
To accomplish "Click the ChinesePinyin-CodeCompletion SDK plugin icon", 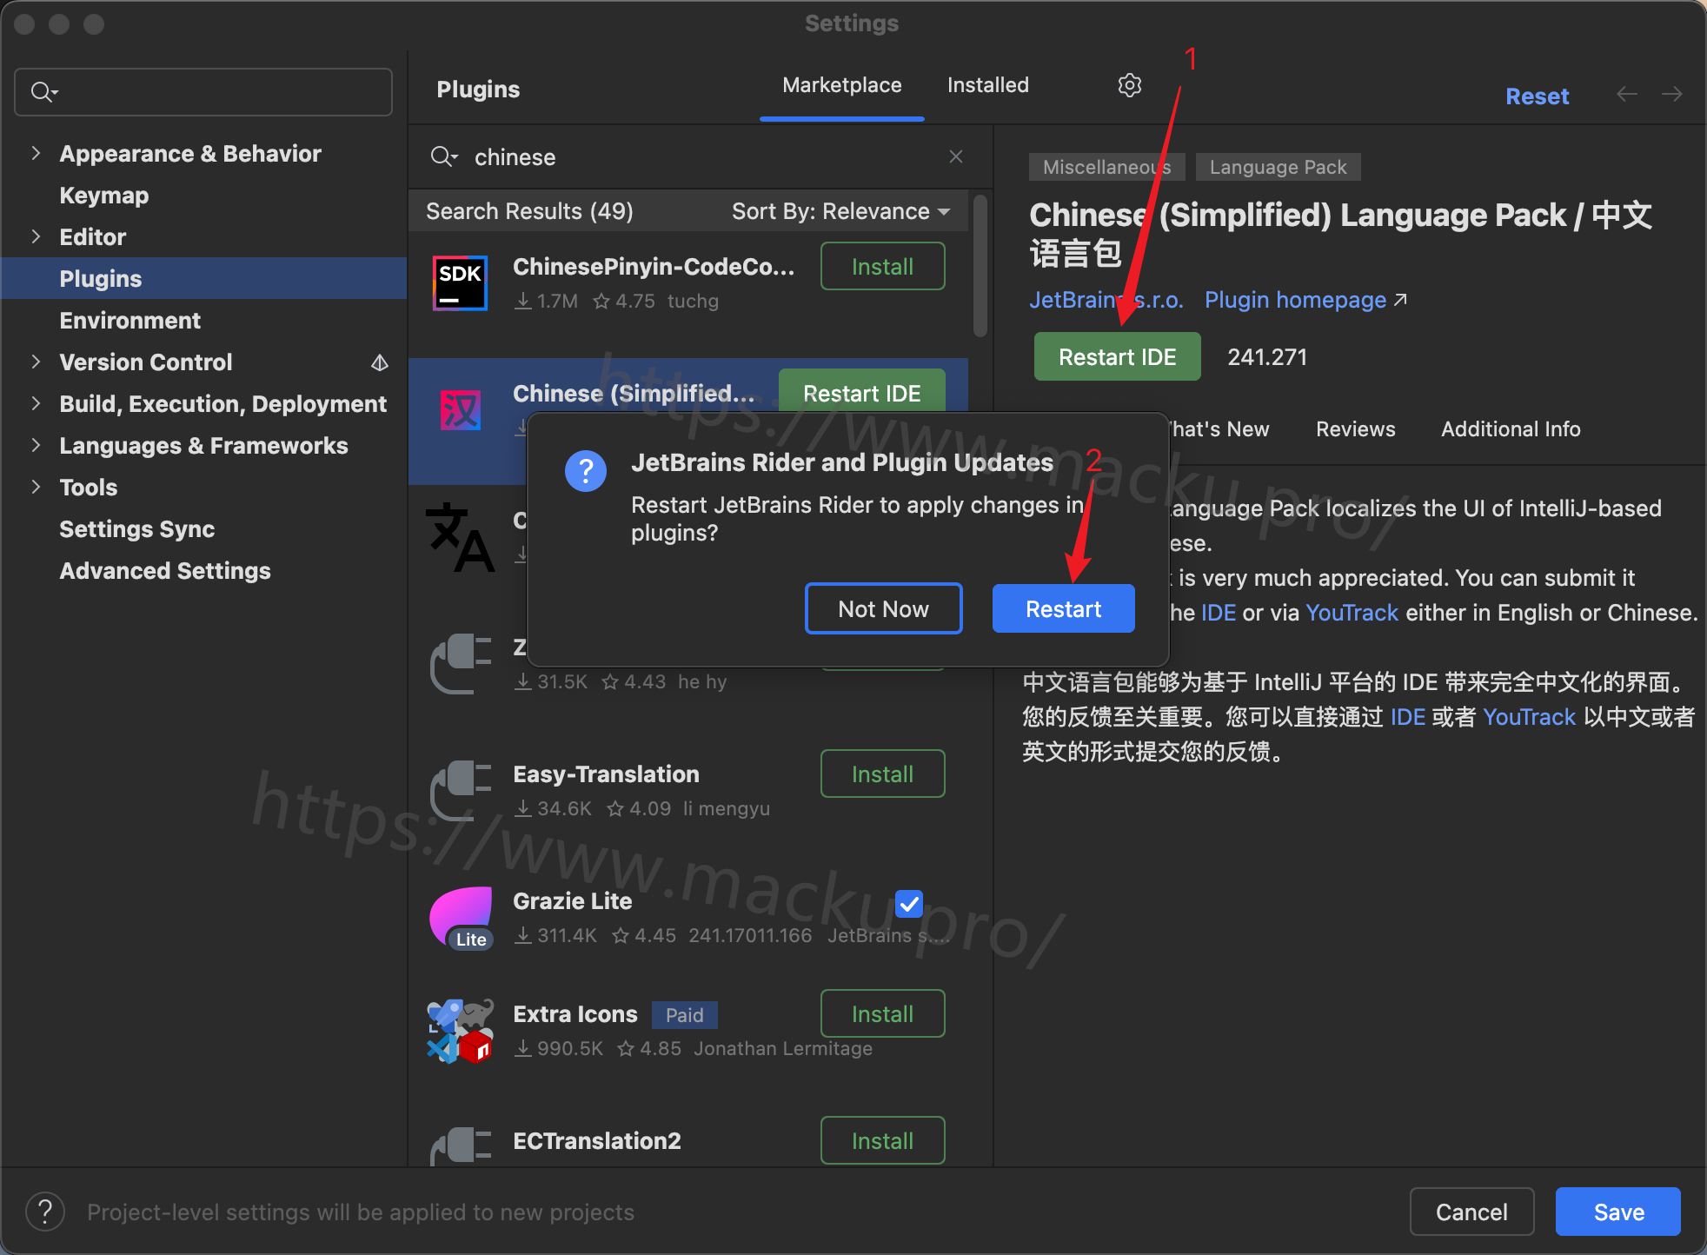I will pyautogui.click(x=460, y=283).
